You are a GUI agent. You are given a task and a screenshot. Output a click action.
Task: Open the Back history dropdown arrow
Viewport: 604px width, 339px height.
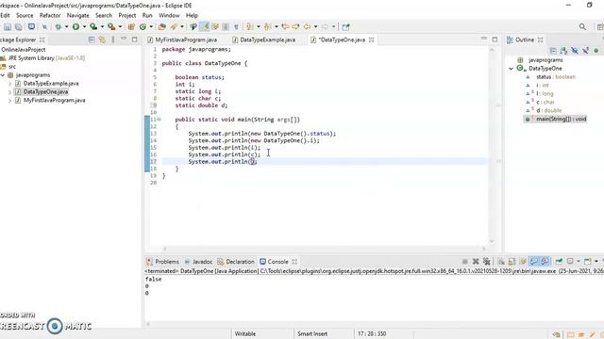click(315, 27)
